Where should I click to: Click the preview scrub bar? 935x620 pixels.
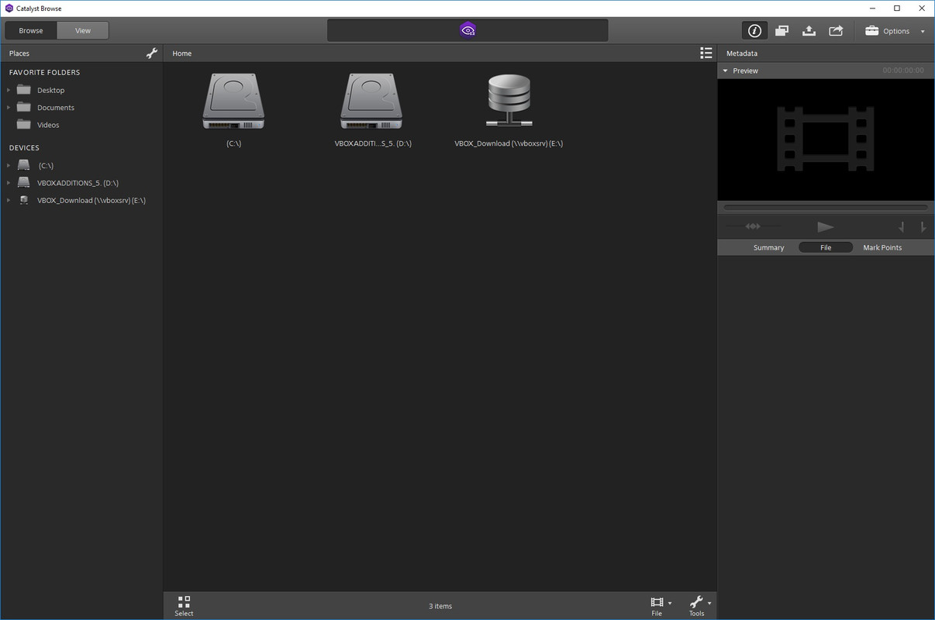826,207
